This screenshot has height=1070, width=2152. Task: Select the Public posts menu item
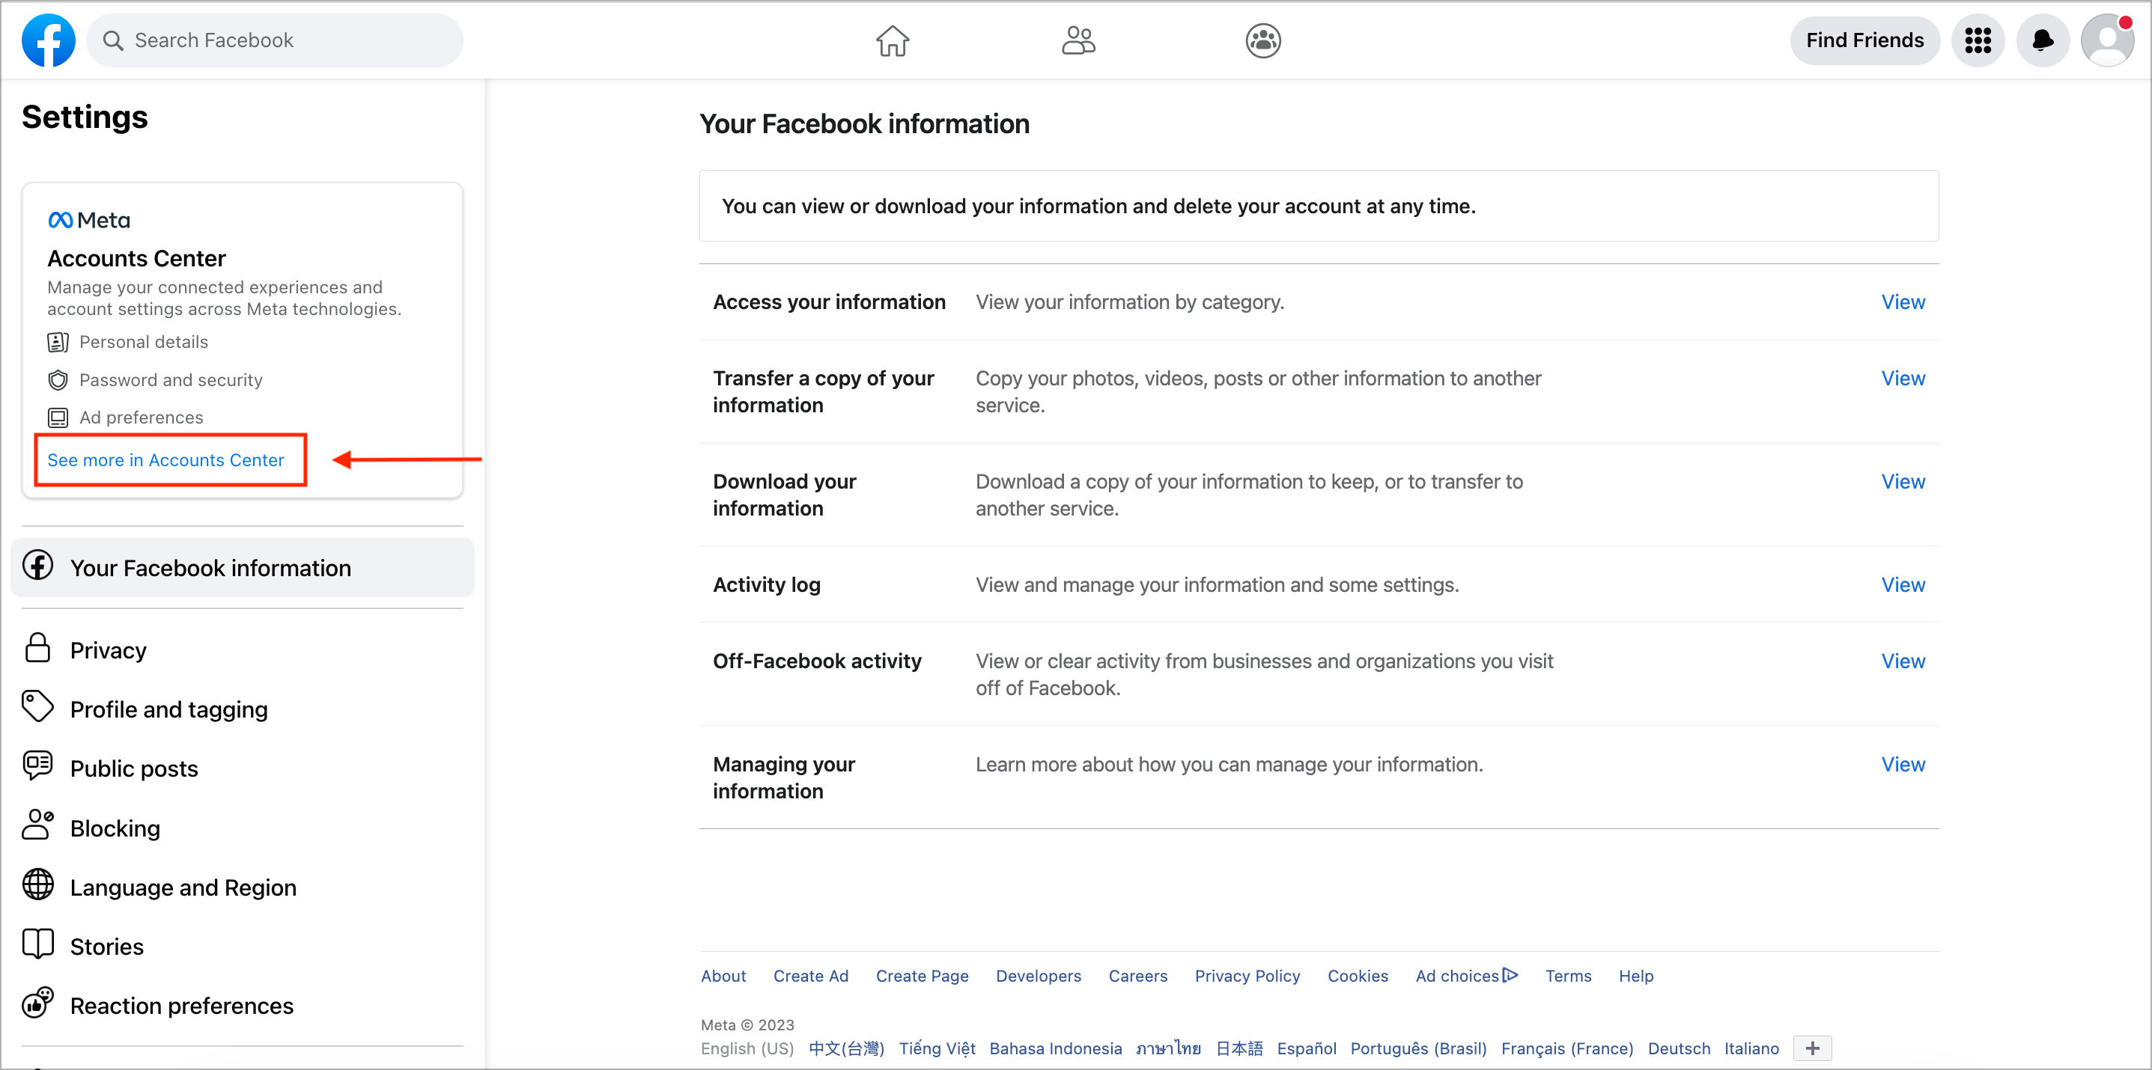133,768
